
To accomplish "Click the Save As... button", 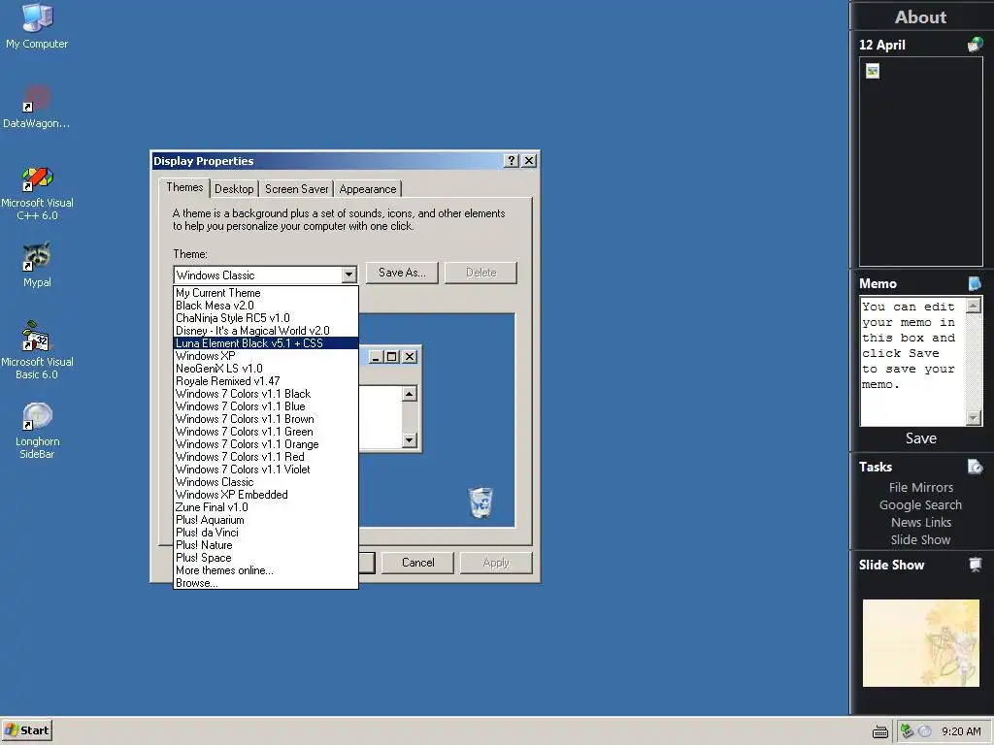I will (x=402, y=273).
